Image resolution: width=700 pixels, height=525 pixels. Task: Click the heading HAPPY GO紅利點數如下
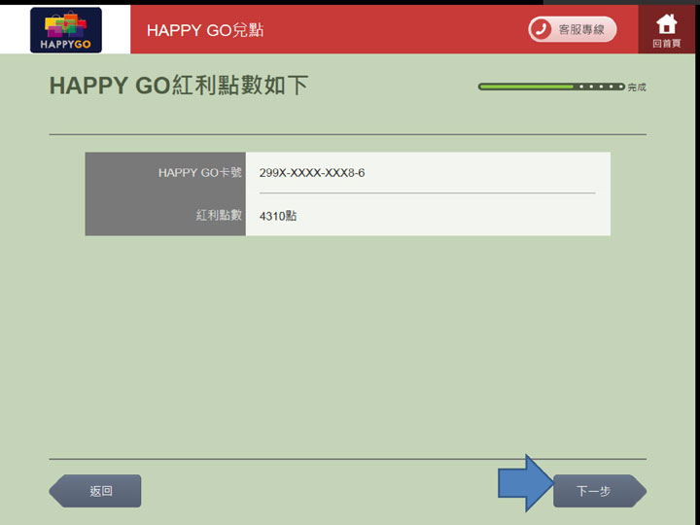[x=179, y=86]
